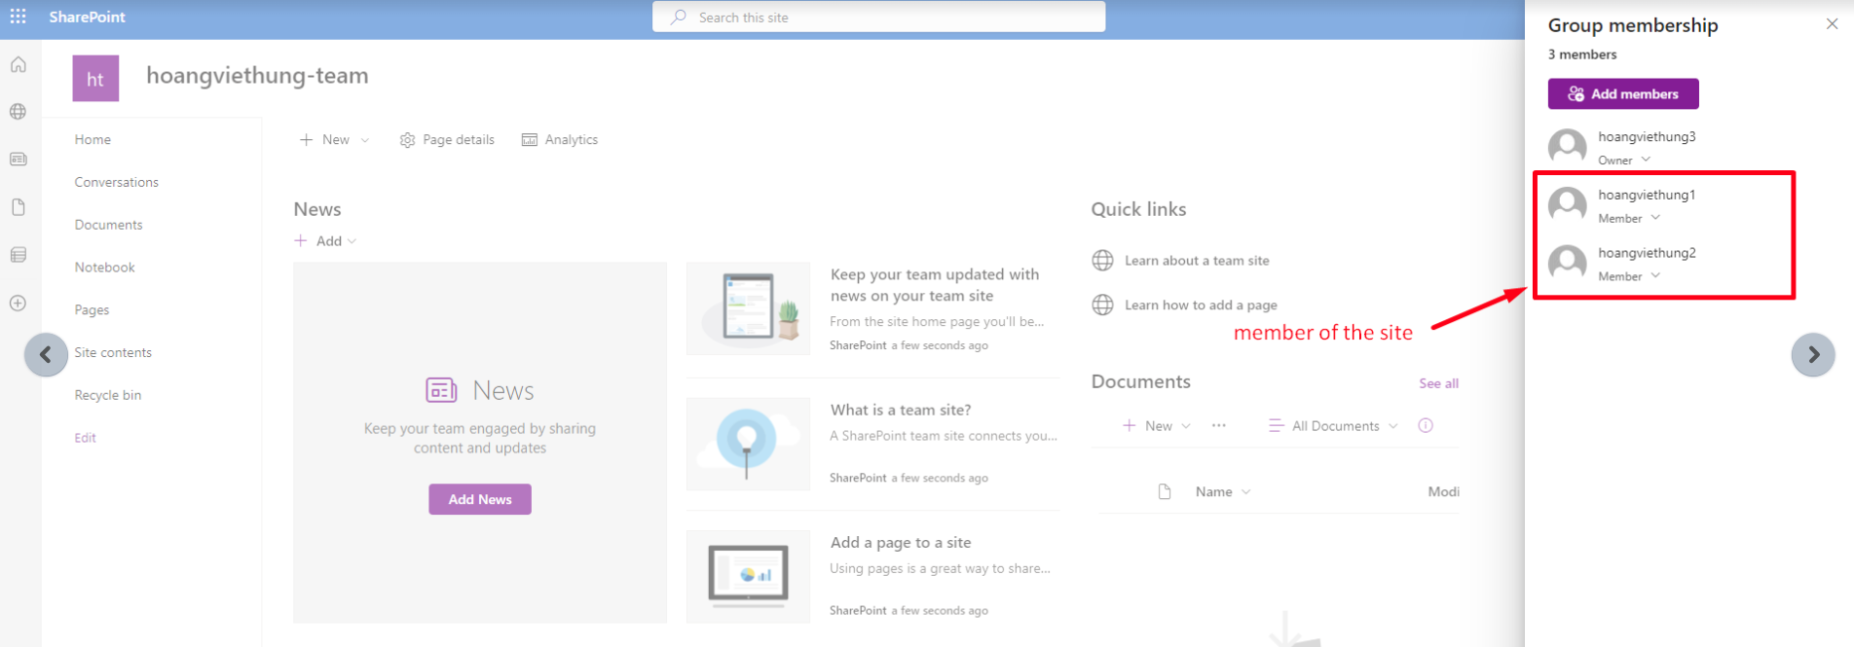Open the SharePoint app launcher waffle
1854x647 pixels.
pos(18,17)
